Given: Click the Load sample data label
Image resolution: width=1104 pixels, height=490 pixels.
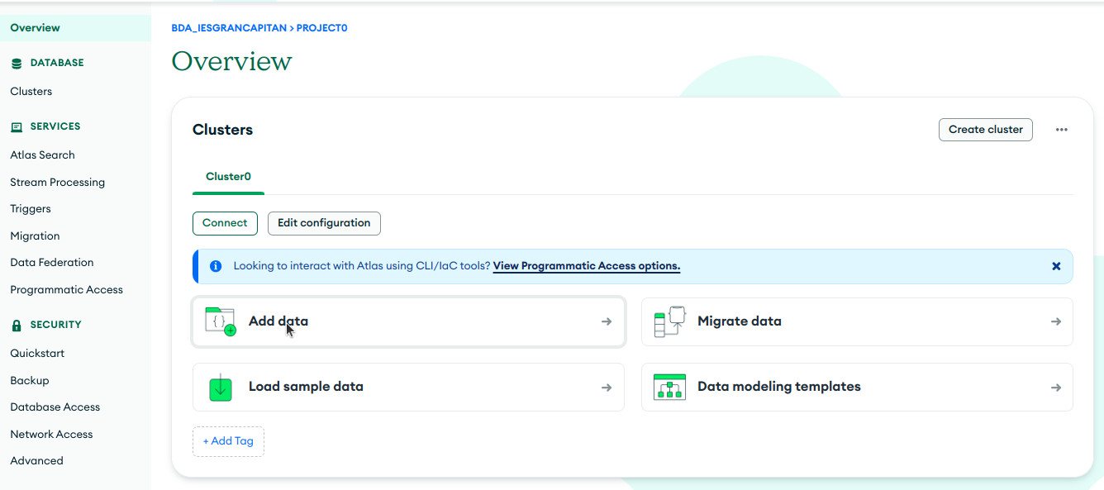Looking at the screenshot, I should pyautogui.click(x=306, y=387).
